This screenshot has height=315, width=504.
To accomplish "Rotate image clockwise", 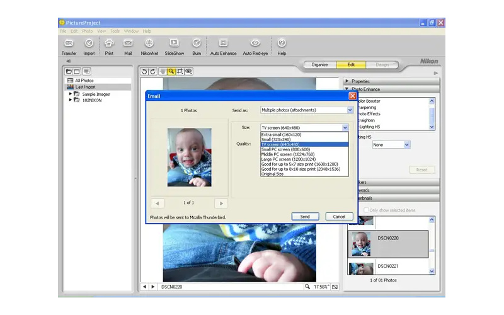I will click(153, 71).
